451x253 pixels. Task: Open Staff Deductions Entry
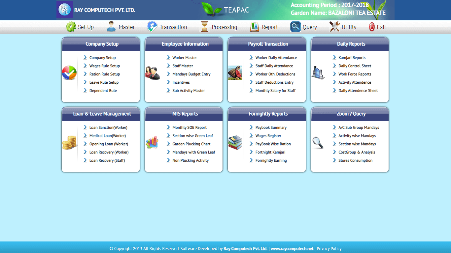(274, 82)
